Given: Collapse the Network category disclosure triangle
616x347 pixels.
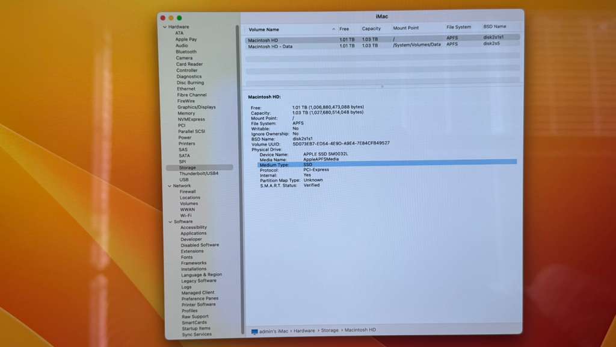Looking at the screenshot, I should 168,186.
